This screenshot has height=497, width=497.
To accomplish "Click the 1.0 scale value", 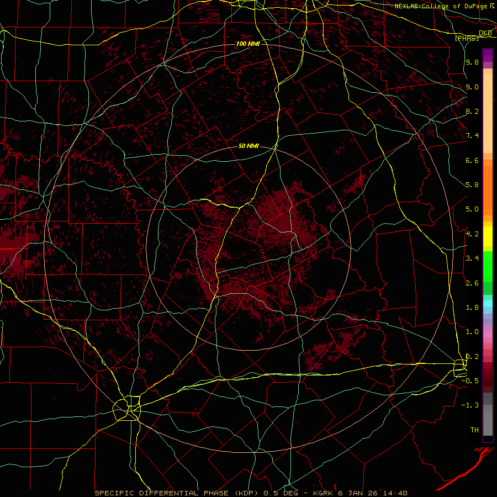I will click(472, 332).
